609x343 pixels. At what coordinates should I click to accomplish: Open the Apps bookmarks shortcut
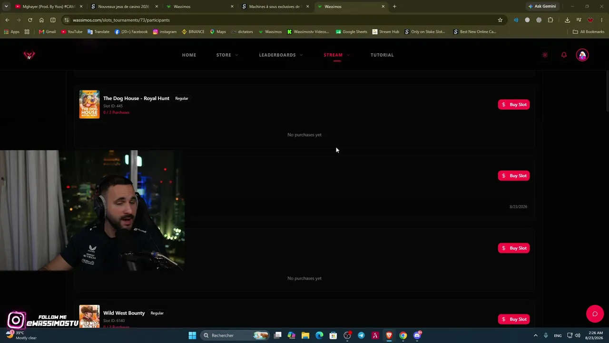pos(11,32)
